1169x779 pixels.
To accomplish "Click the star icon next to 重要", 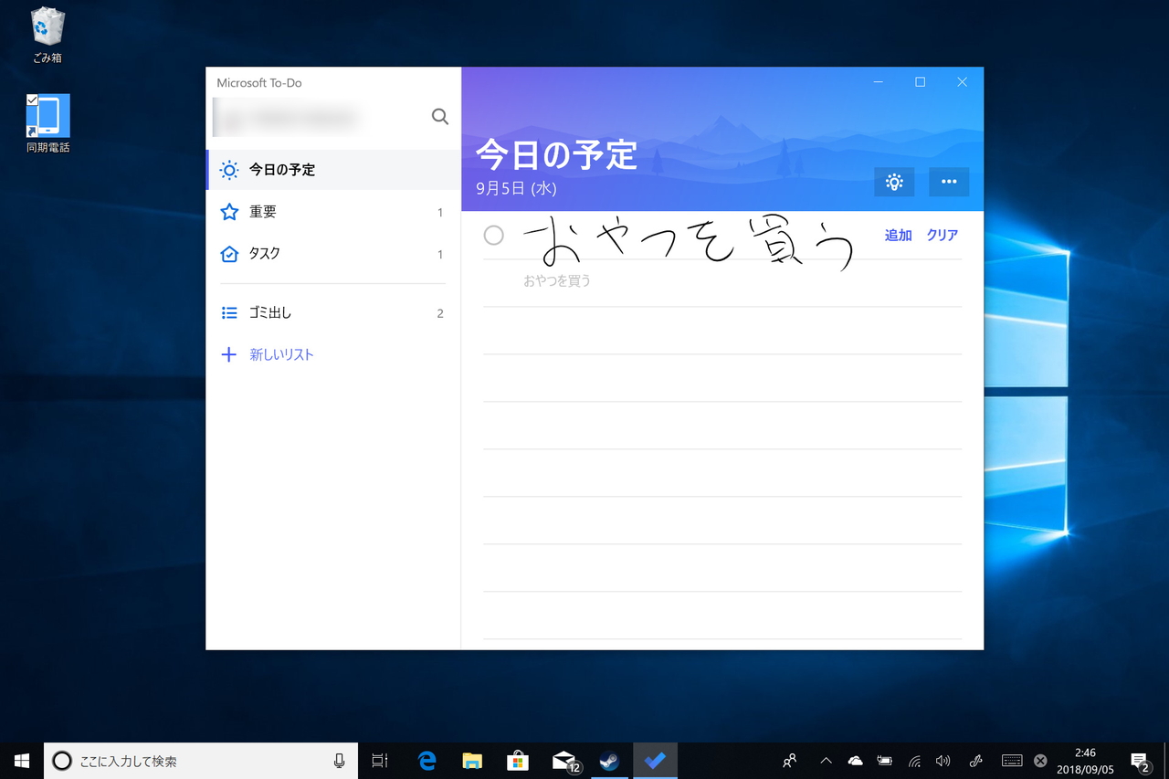I will [x=227, y=211].
